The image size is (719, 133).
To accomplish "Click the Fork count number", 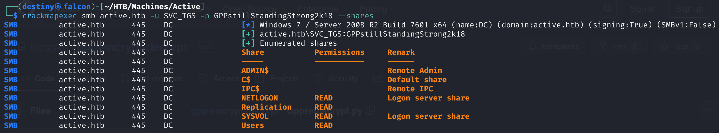I will tap(635, 47).
